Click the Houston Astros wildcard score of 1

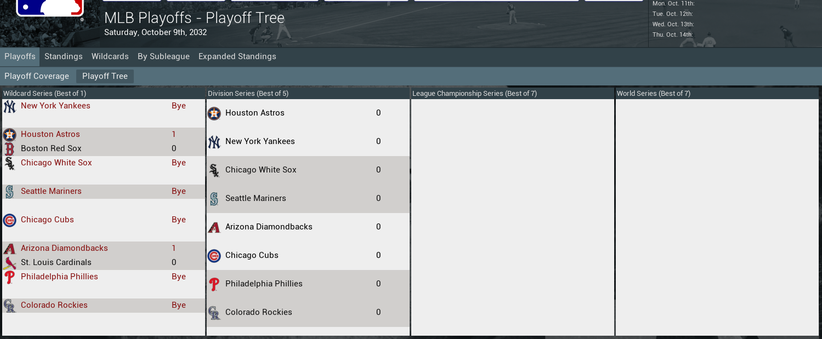tap(174, 134)
